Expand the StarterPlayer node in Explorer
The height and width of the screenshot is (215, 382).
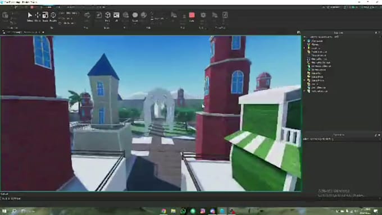coord(304,80)
